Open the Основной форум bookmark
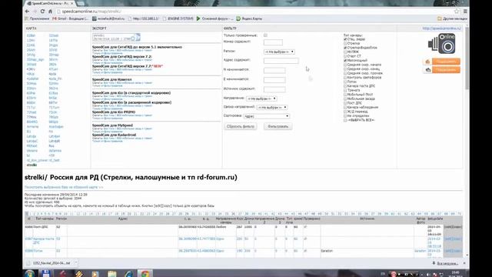The width and height of the screenshot is (492, 277). 215,18
